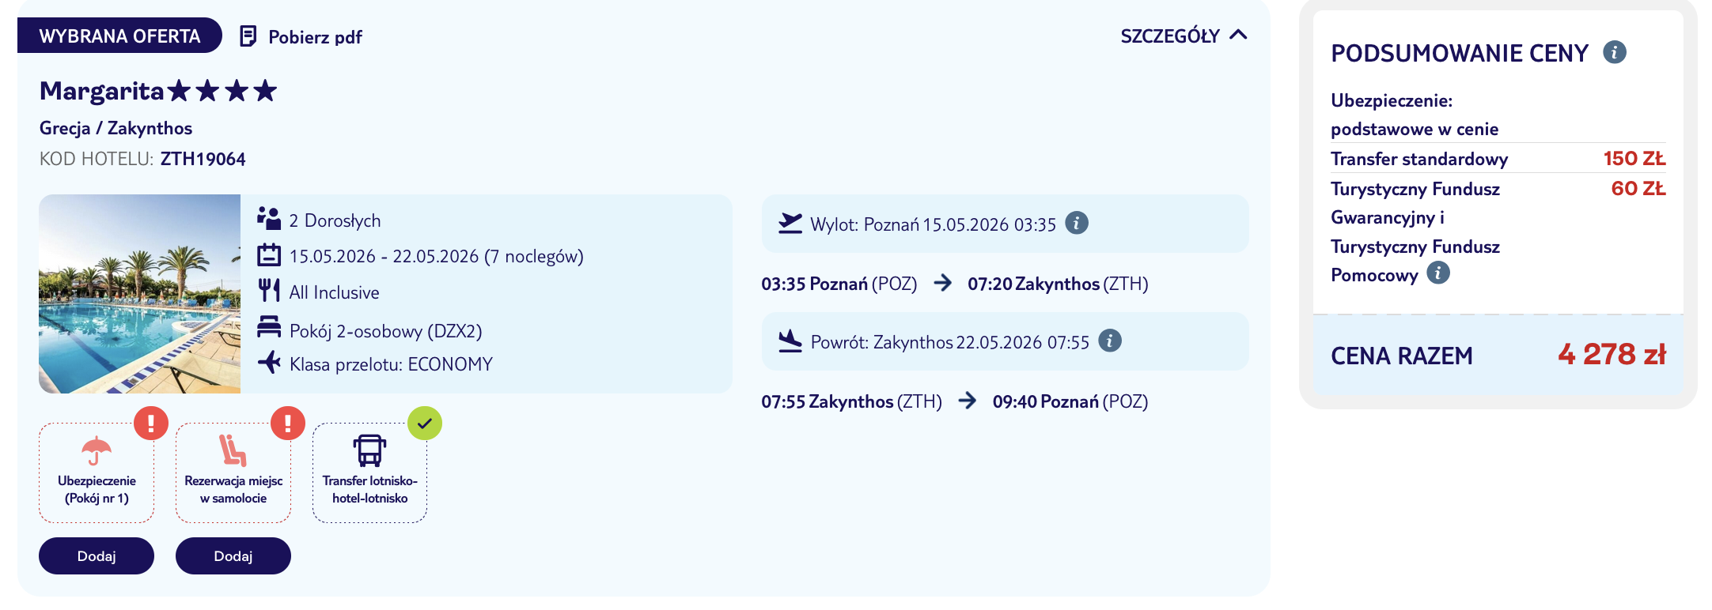Image resolution: width=1712 pixels, height=610 pixels.
Task: Click the airplane seat reservation icon
Action: pyautogui.click(x=233, y=450)
